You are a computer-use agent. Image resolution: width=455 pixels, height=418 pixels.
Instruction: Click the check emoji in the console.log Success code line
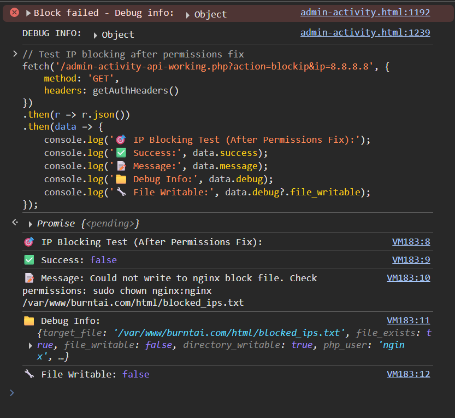pos(121,153)
